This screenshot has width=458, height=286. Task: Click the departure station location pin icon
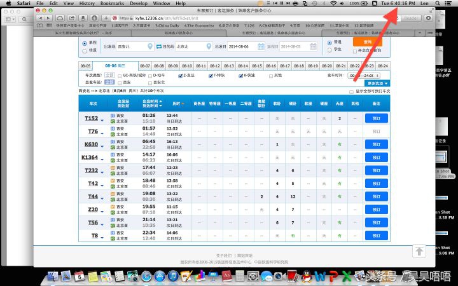point(150,46)
